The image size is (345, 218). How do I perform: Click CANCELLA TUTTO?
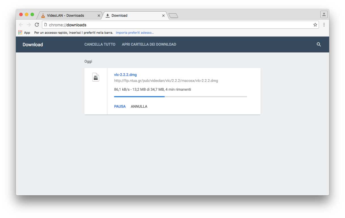click(x=100, y=45)
